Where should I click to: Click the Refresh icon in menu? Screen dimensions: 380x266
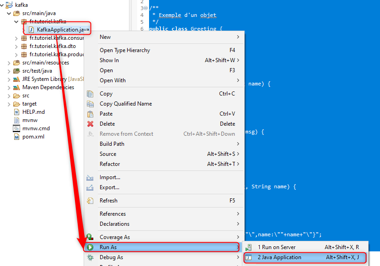pos(91,201)
